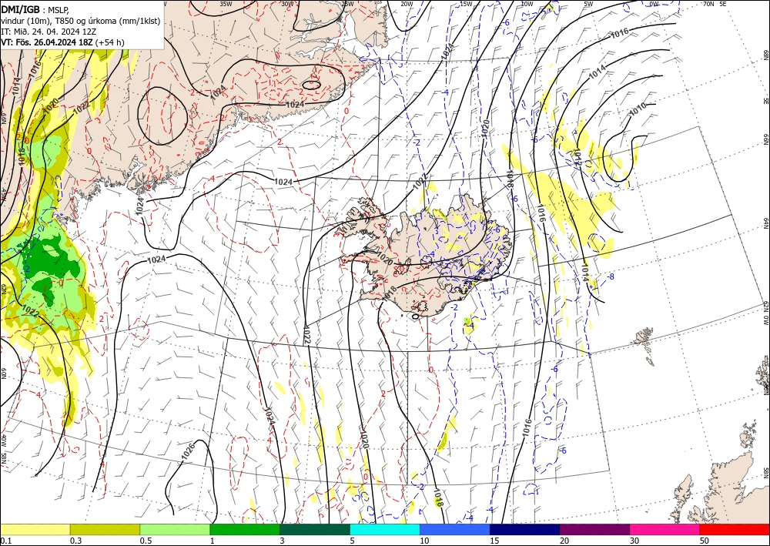The height and width of the screenshot is (546, 770).
Task: Click the '15' legend value label
Action: (x=494, y=541)
